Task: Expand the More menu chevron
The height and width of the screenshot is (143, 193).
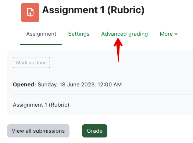Action: pyautogui.click(x=176, y=34)
